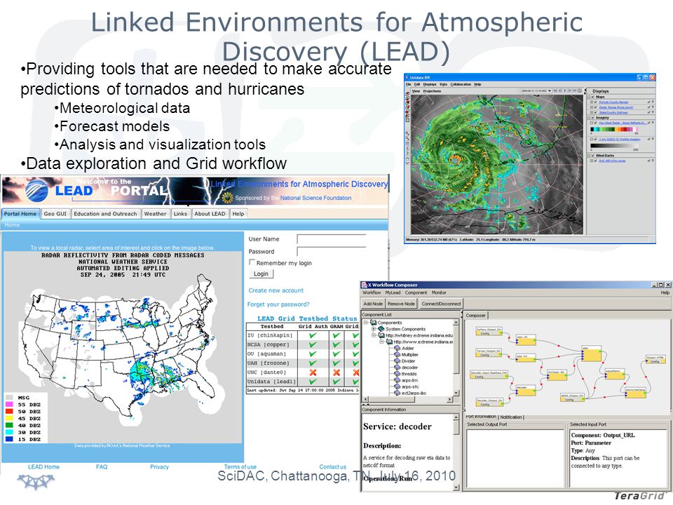Expand the System Components tree node

pyautogui.click(x=374, y=328)
